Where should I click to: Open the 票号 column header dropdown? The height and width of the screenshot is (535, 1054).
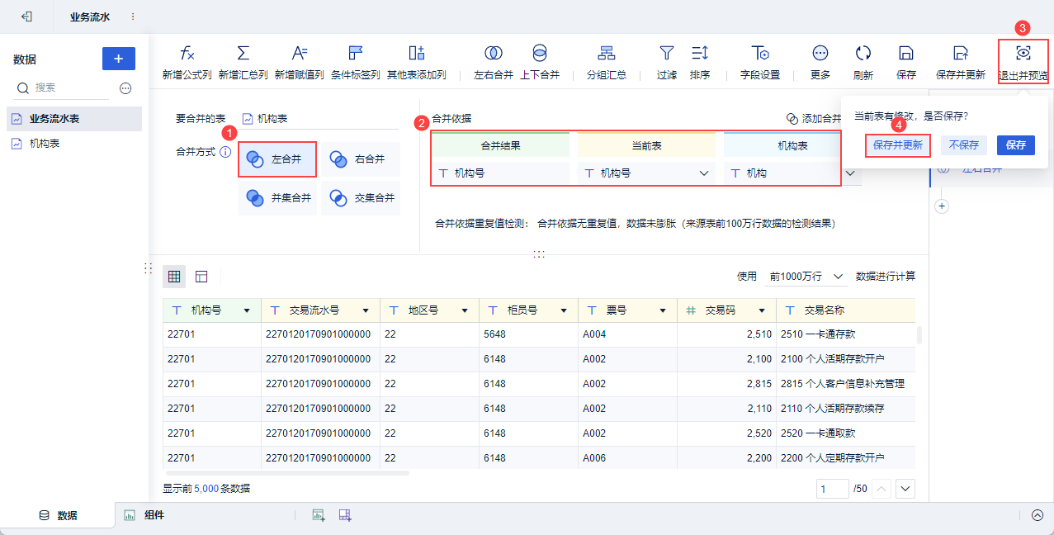(x=663, y=310)
